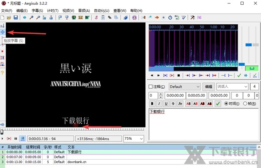Open the 自动化(U) menu
The height and width of the screenshot is (168, 261).
[101, 10]
